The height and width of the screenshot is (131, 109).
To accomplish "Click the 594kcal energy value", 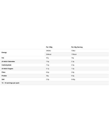I will tap(49, 54).
